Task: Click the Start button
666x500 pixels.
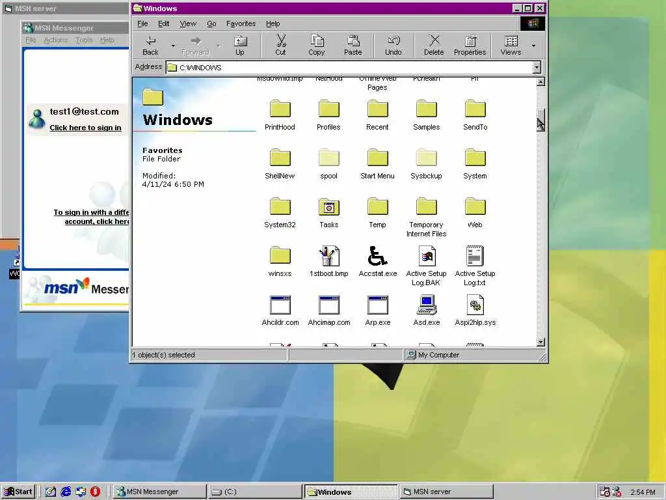Action: pos(18,492)
